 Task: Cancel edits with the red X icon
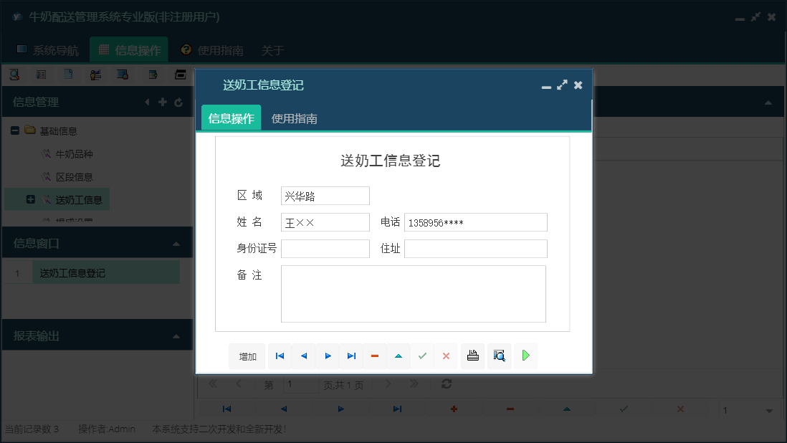click(x=446, y=356)
